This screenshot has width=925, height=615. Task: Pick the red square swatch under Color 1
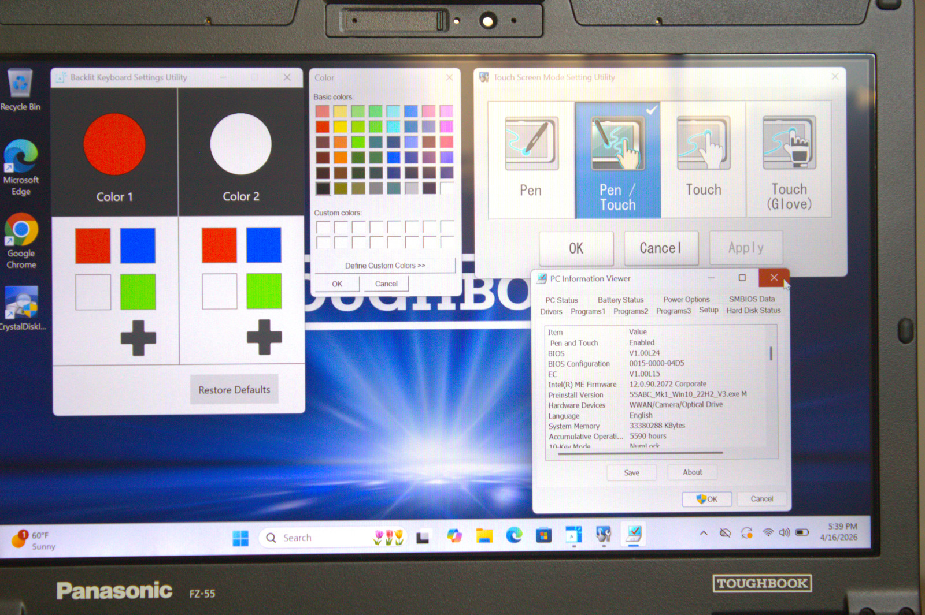click(93, 245)
